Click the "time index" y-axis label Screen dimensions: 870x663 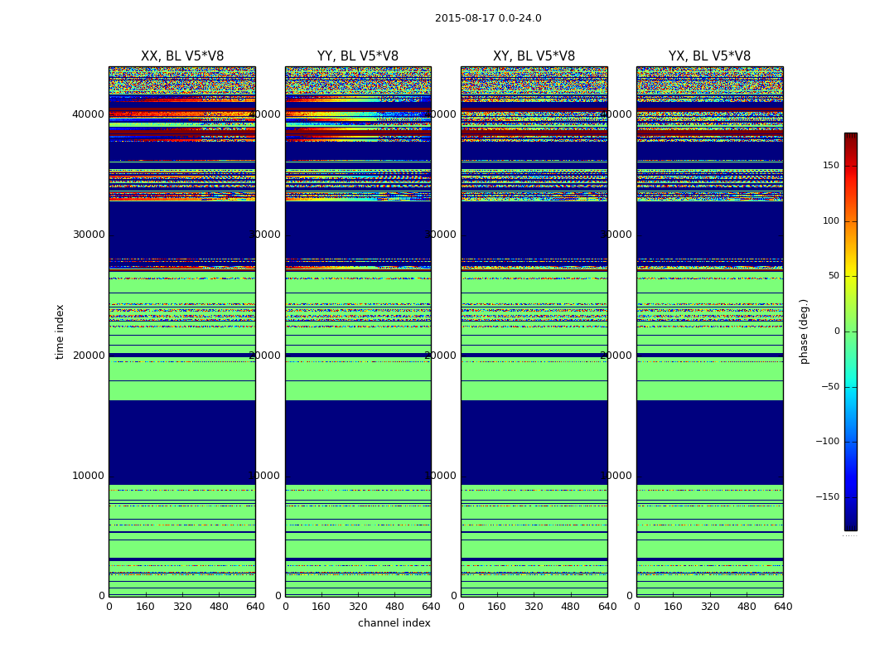tap(60, 331)
